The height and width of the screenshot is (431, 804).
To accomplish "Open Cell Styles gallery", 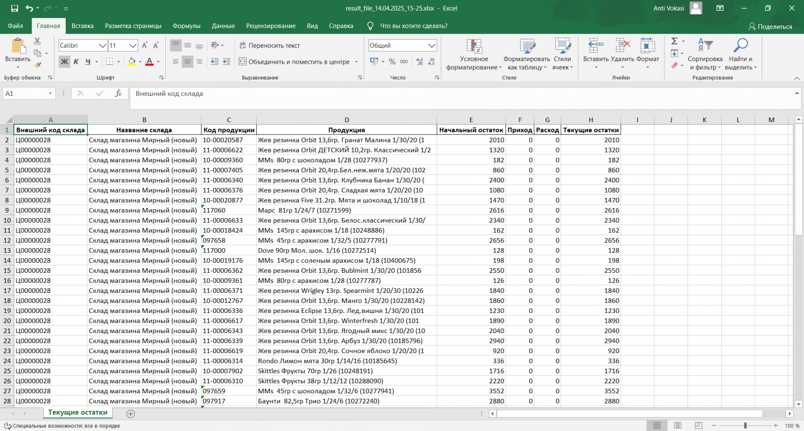I will (562, 54).
